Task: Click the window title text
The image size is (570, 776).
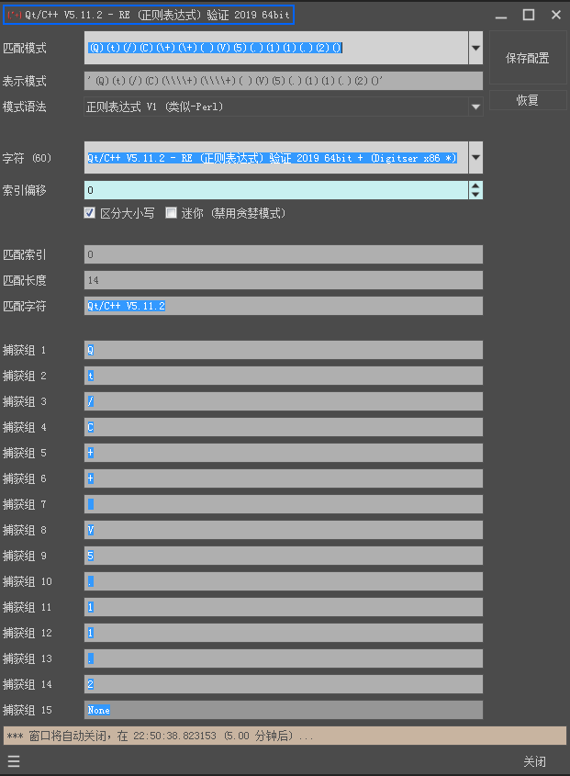Action: coord(157,15)
